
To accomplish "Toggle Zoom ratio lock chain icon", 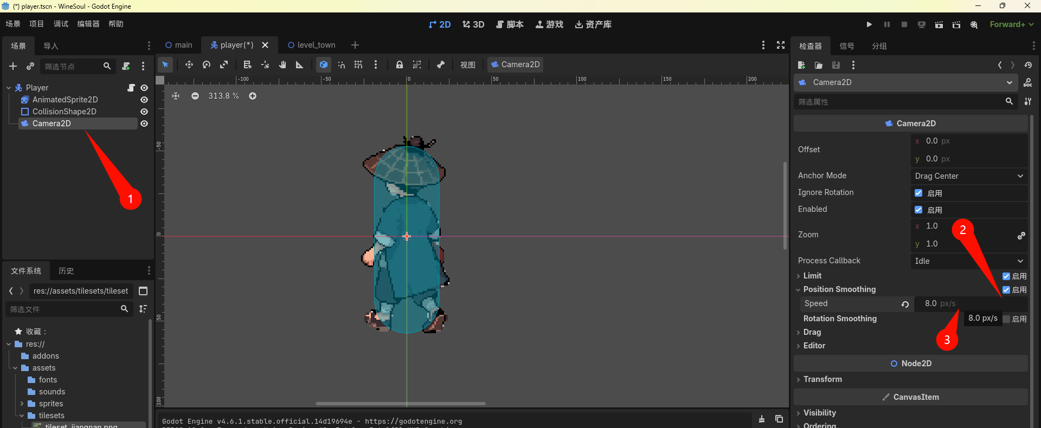I will [1021, 235].
